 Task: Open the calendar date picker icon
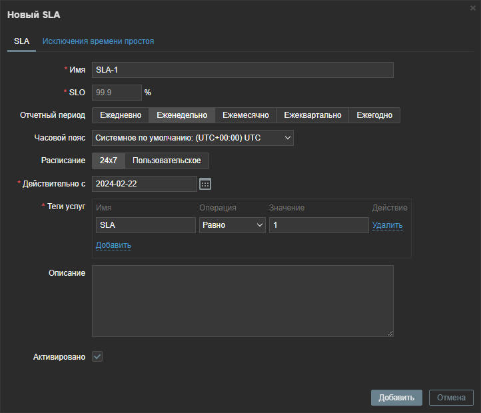click(x=205, y=184)
